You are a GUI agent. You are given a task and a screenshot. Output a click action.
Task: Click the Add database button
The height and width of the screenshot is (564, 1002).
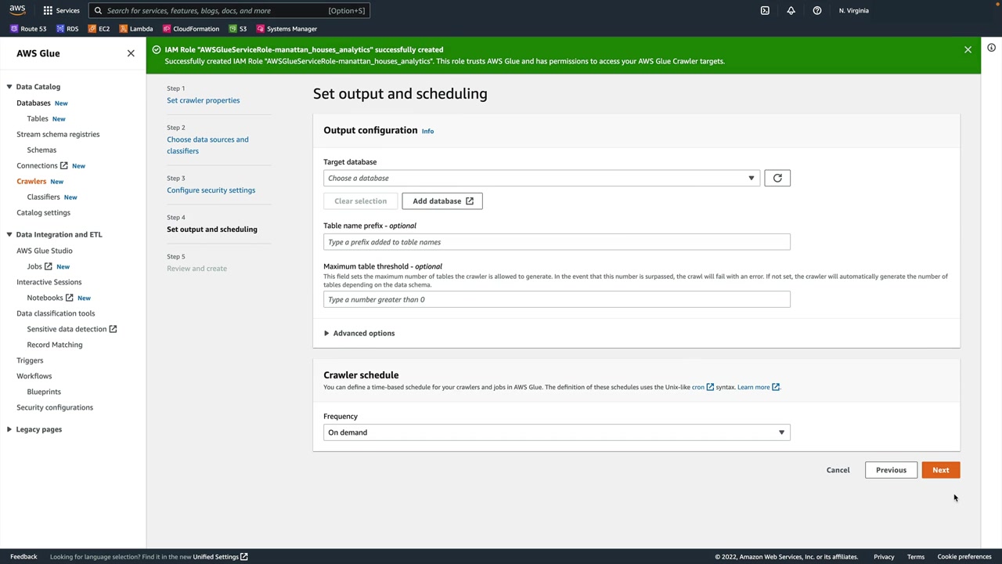(x=442, y=201)
